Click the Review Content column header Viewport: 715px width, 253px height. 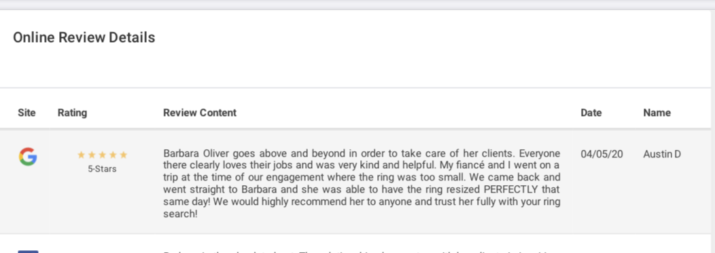(200, 113)
